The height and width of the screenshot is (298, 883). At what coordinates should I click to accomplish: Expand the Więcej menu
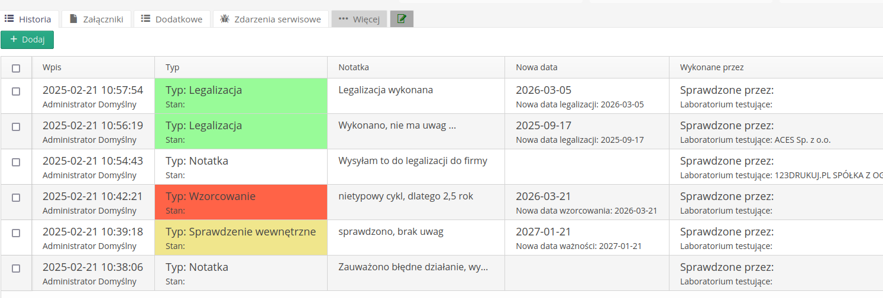click(359, 19)
